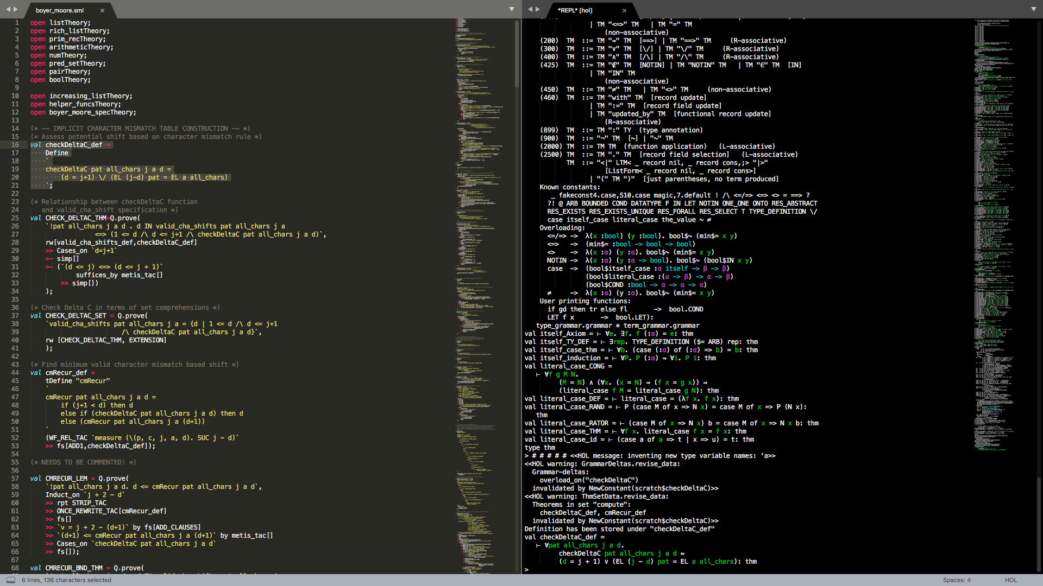Screen dimensions: 1043x586
Task: Click 'val itself_Axiom' line in REPL
Action: 609,334
